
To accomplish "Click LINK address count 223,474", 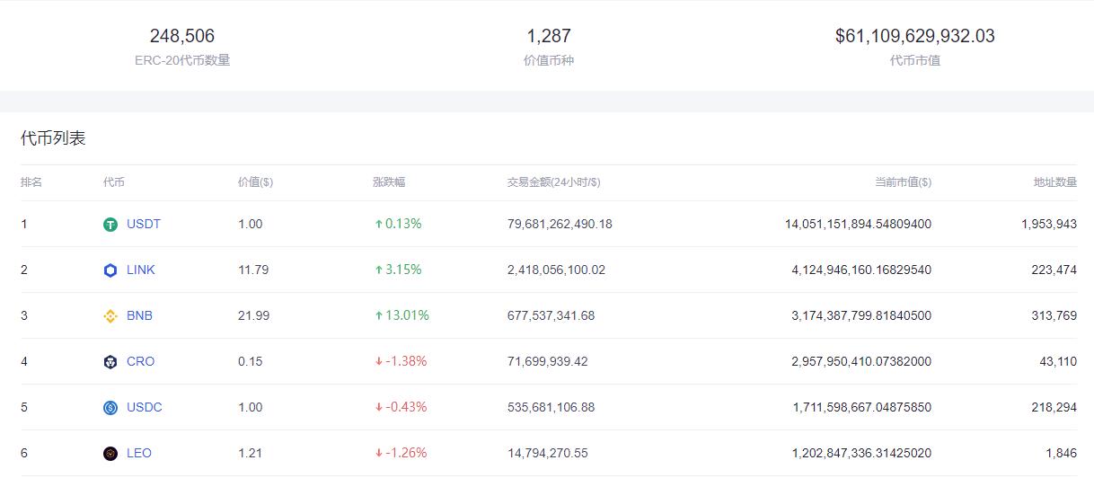I will click(x=1054, y=270).
